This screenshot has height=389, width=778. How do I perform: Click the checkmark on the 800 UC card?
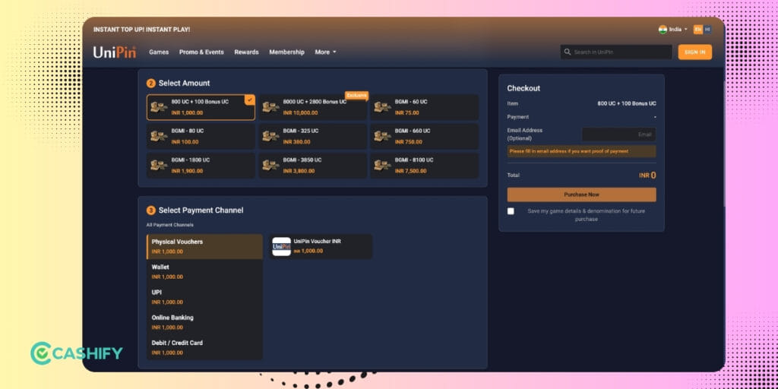[249, 100]
